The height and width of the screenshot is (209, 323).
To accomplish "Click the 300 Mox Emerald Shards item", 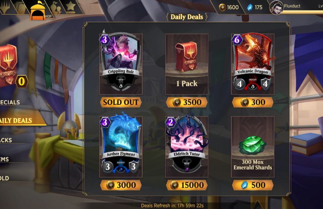I will point(253,147).
